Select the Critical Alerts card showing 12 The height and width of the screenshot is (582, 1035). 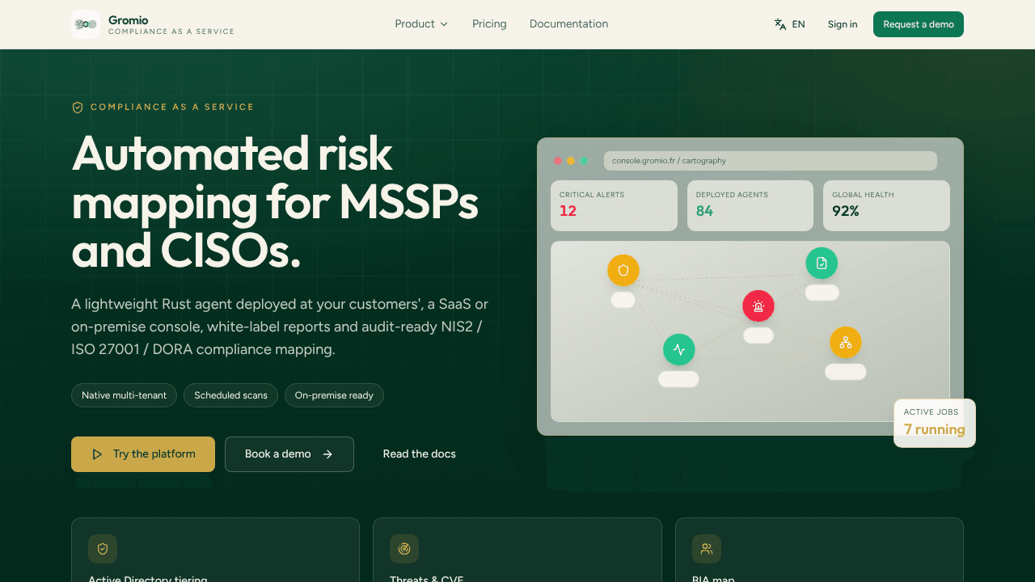coord(615,205)
